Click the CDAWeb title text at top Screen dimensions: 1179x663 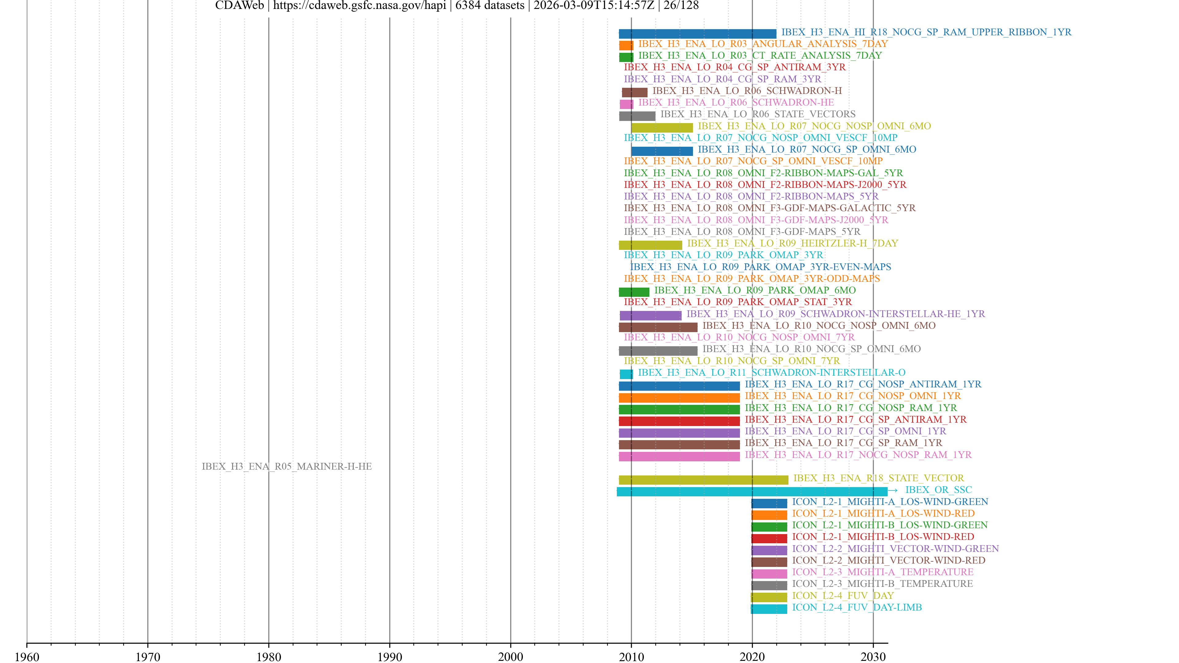coord(457,6)
